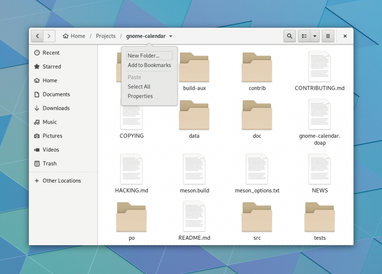
Task: Open Videos in the sidebar
Action: point(63,150)
